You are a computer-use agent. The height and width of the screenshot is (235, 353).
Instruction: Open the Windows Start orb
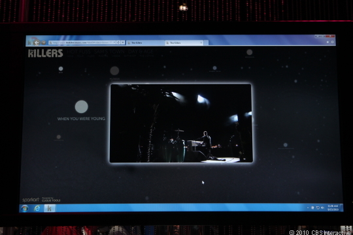point(25,208)
